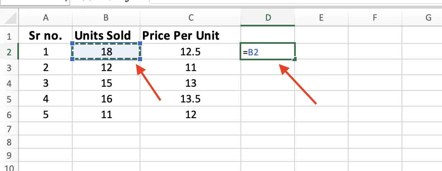Screen dimensions: 442x171
Task: Select row 9 header
Action: 9,155
